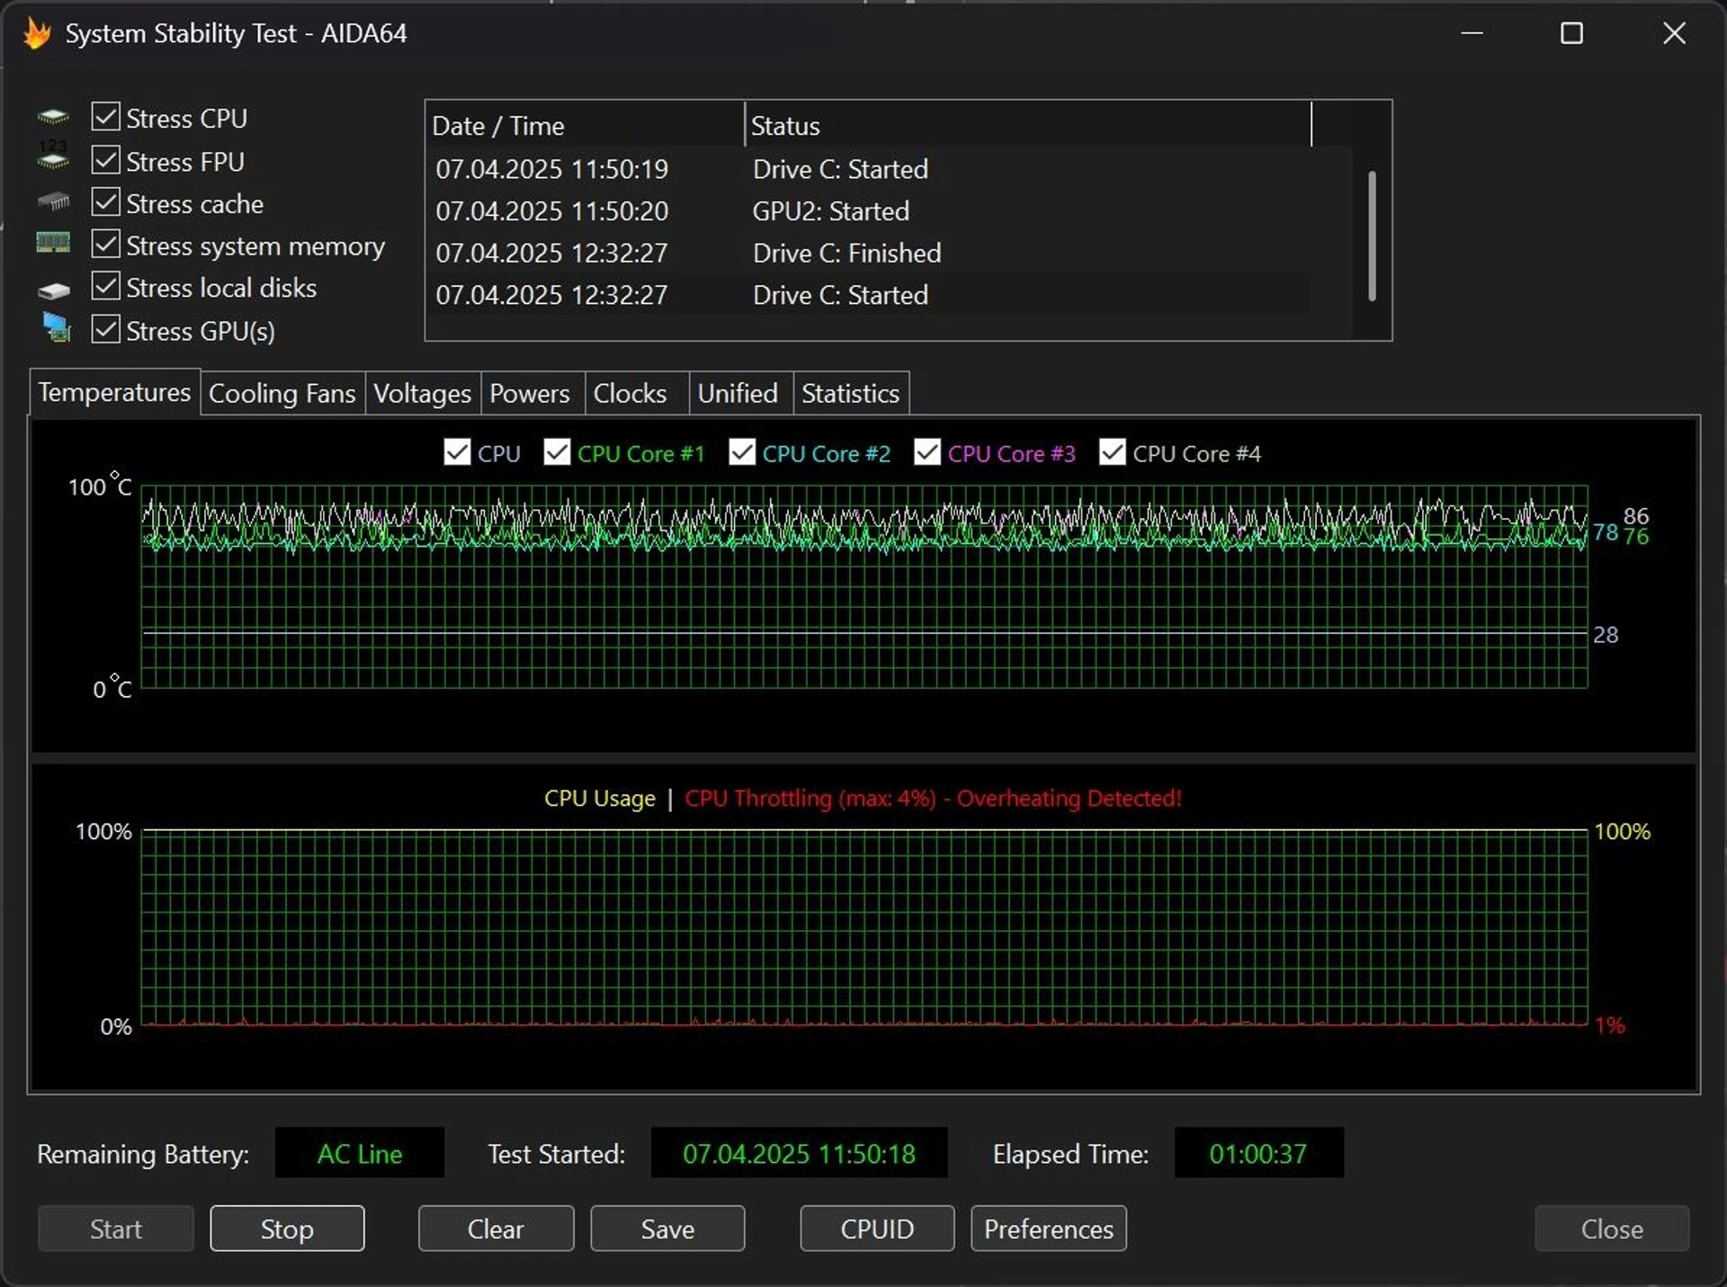Uncheck the Stress FPU checkbox

click(x=106, y=160)
